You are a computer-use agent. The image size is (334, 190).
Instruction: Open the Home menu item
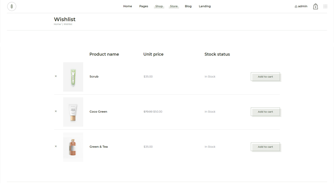tap(127, 6)
